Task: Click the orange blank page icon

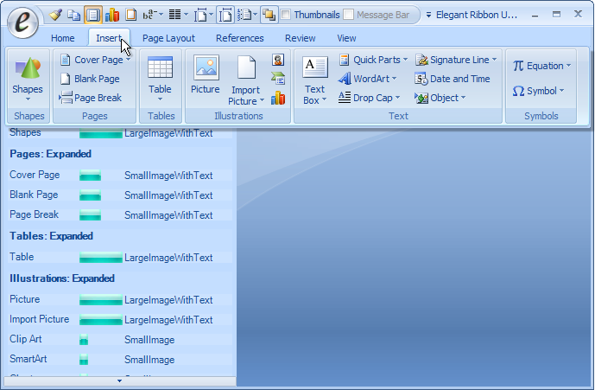Action: (131, 15)
